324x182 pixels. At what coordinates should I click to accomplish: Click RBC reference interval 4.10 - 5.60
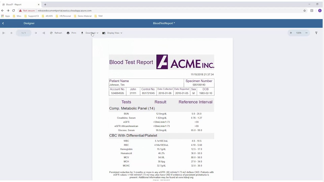pyautogui.click(x=196, y=145)
